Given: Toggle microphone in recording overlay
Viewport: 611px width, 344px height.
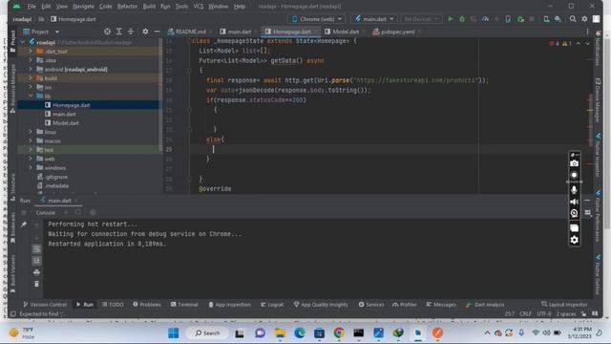Looking at the screenshot, I should click(574, 189).
